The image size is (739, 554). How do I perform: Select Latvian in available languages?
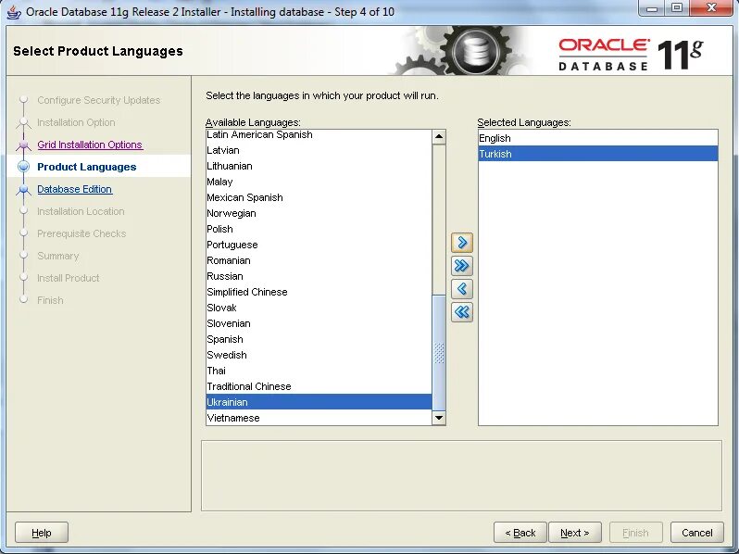click(319, 150)
